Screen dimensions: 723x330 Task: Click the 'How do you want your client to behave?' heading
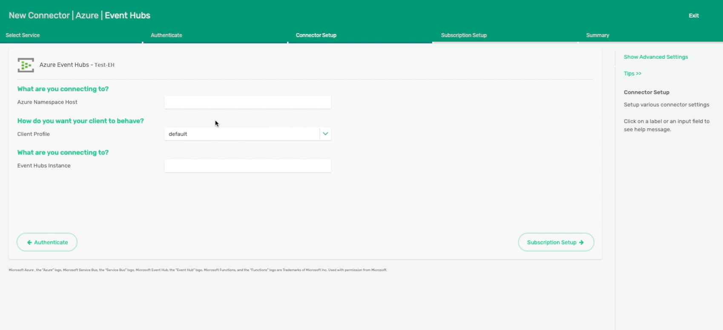pyautogui.click(x=80, y=121)
